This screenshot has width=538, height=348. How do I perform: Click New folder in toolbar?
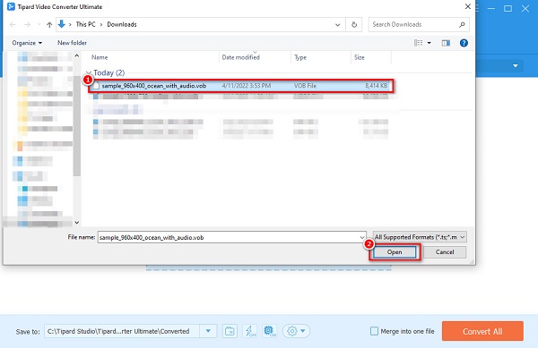[x=72, y=43]
